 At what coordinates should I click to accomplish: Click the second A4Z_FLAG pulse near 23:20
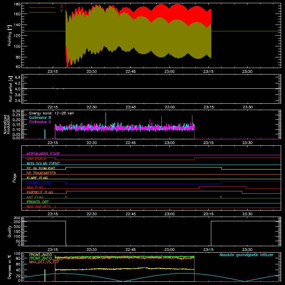[221, 197]
